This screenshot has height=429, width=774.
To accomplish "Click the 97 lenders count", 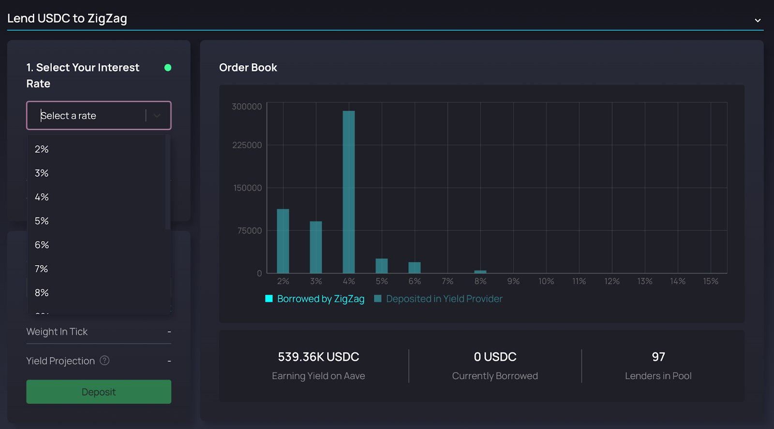I will click(x=658, y=357).
